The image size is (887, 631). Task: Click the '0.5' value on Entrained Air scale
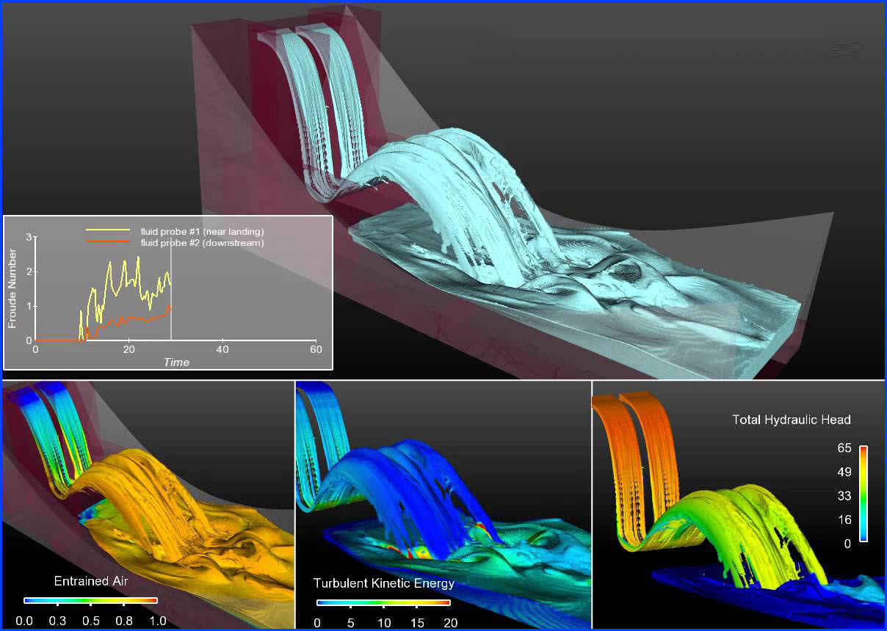tap(90, 621)
